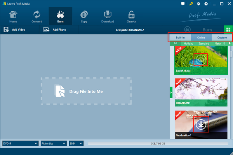Click the green grid template panel icon
233x155 pixels.
click(x=228, y=30)
